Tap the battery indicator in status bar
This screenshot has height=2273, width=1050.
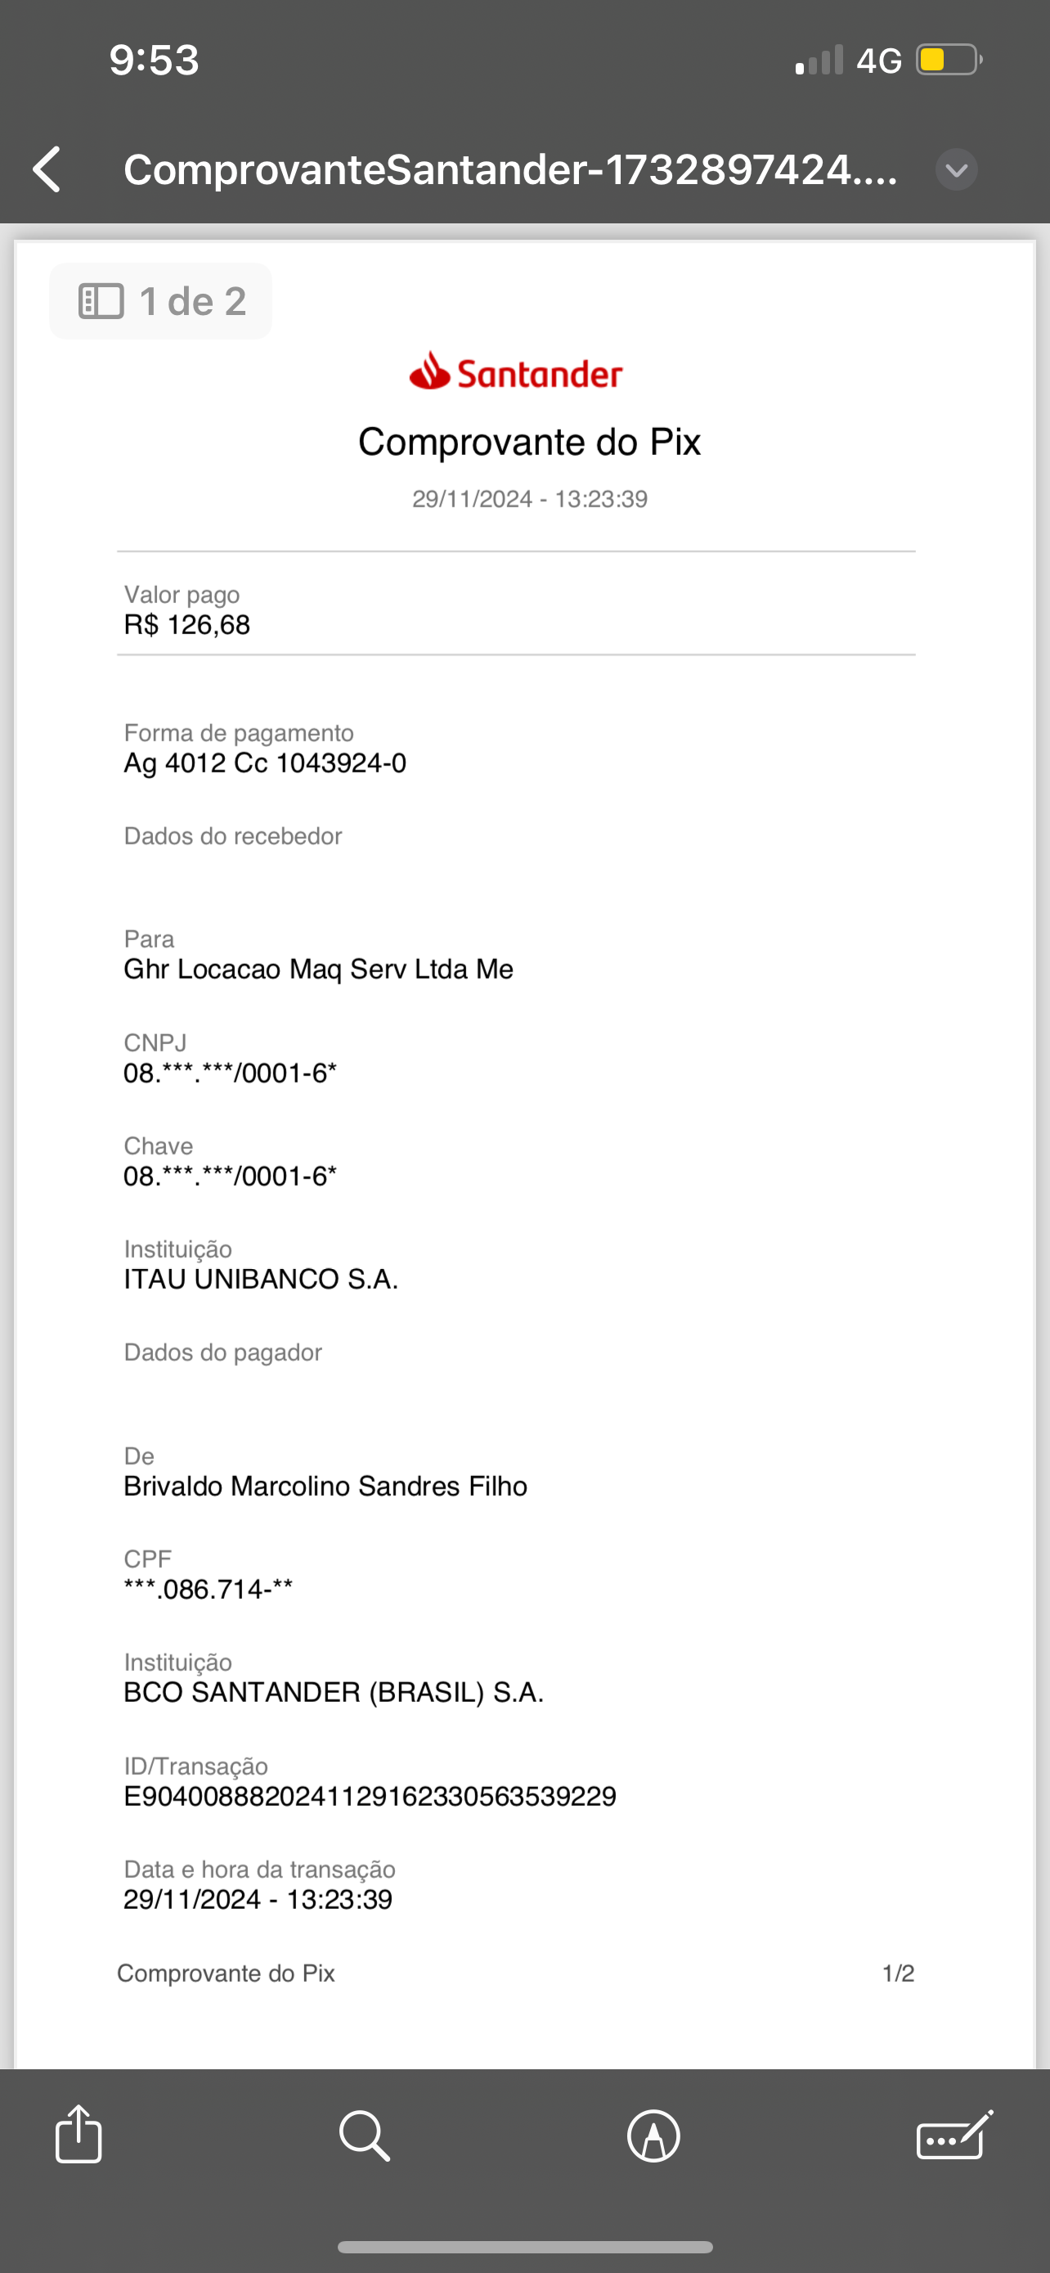coord(949,60)
